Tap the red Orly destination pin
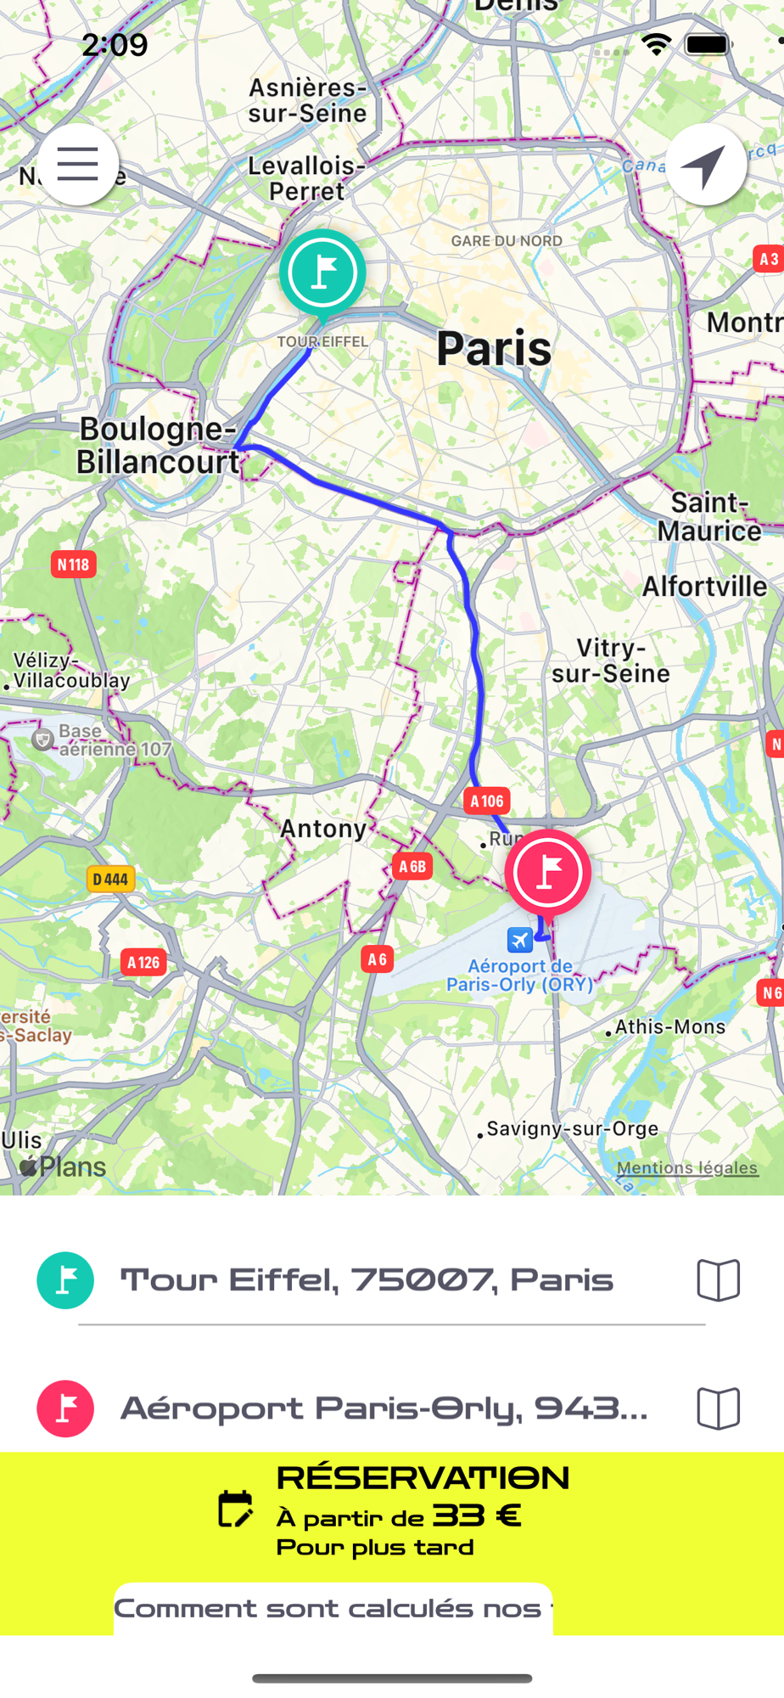 (548, 874)
